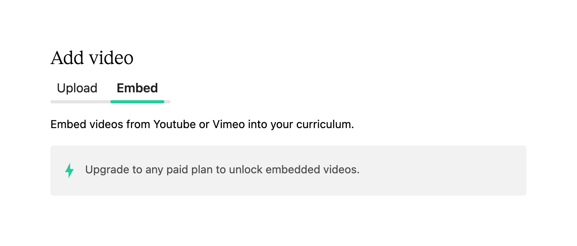Click 'Embed videos' at the description start
This screenshot has width=577, height=246.
click(87, 125)
